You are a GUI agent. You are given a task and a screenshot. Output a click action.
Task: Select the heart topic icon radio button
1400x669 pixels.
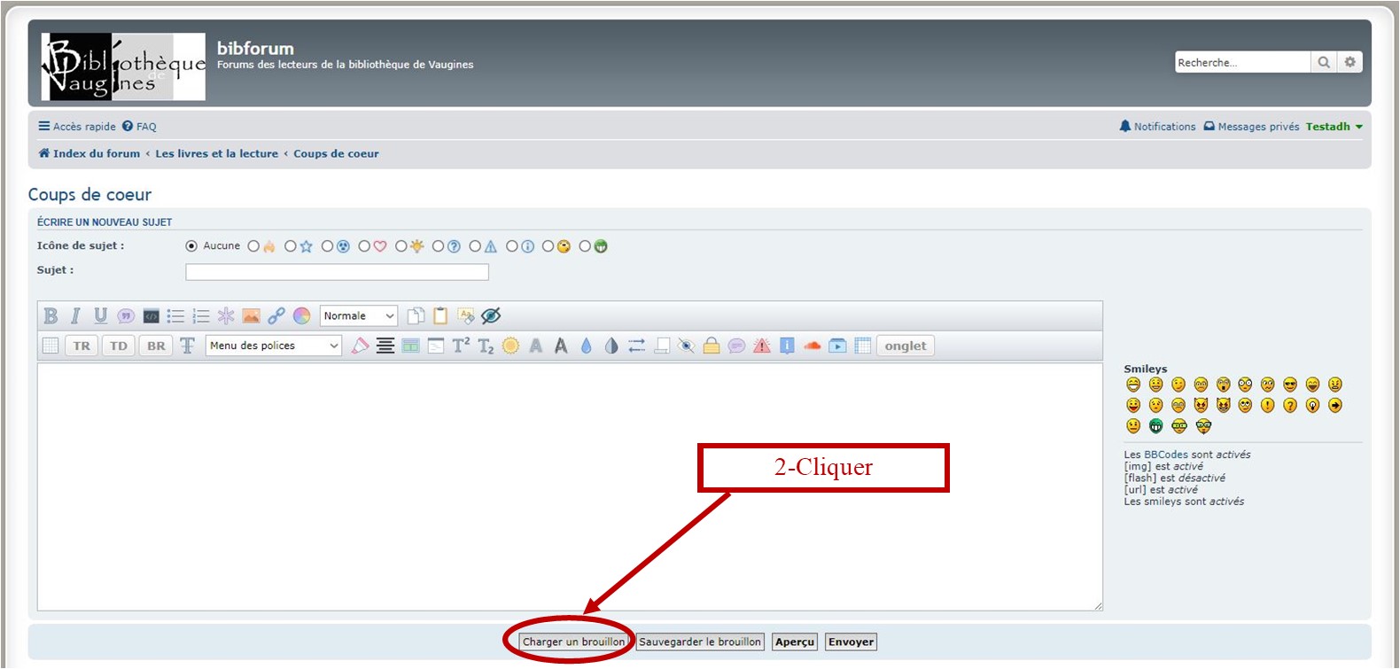(365, 246)
